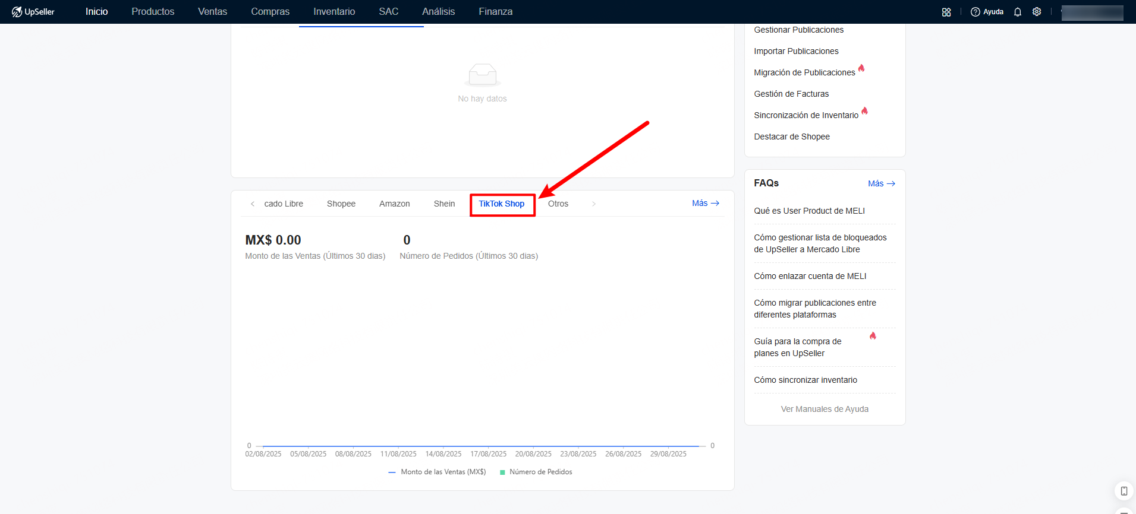This screenshot has width=1136, height=514.
Task: Open Ver Manuales de Ayuda
Action: pos(825,409)
